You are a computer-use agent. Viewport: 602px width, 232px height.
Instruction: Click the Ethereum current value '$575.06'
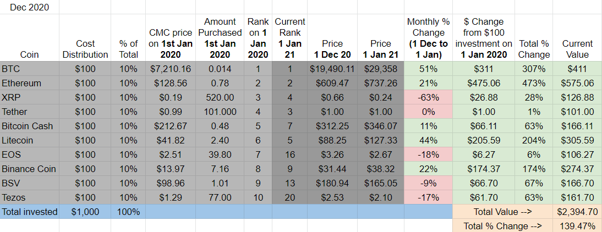[x=578, y=83]
